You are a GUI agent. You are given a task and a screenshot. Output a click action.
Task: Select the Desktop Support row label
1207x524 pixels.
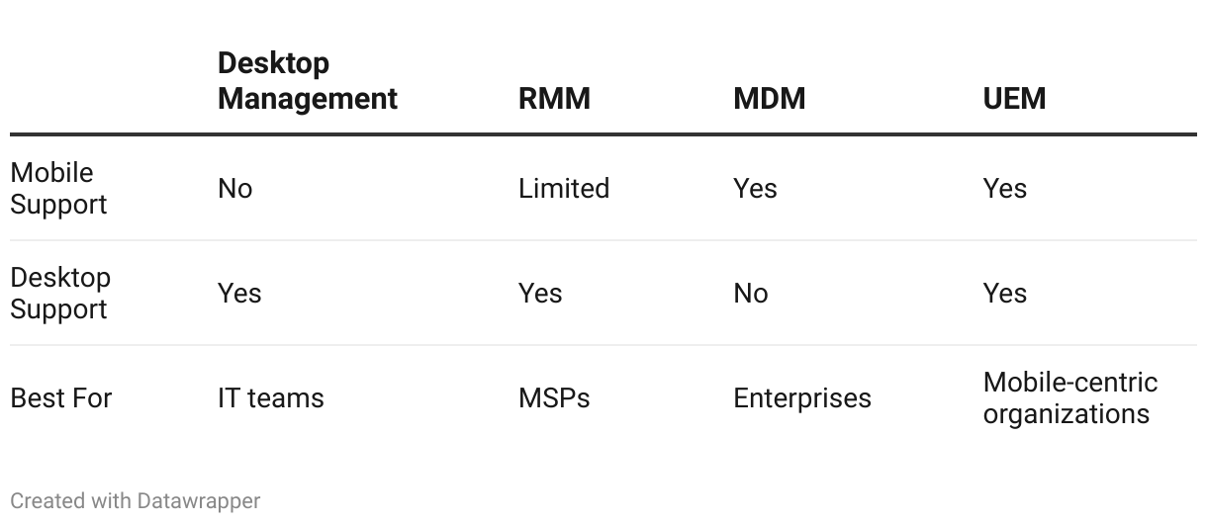(60, 293)
